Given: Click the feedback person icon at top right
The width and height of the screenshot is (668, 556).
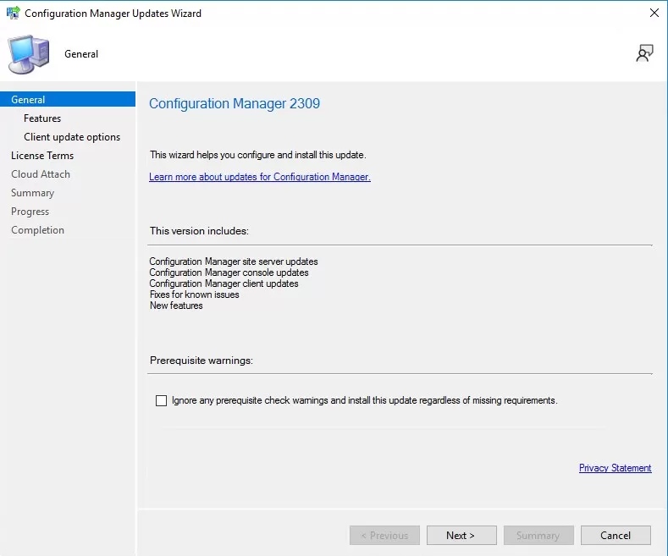Looking at the screenshot, I should click(644, 53).
